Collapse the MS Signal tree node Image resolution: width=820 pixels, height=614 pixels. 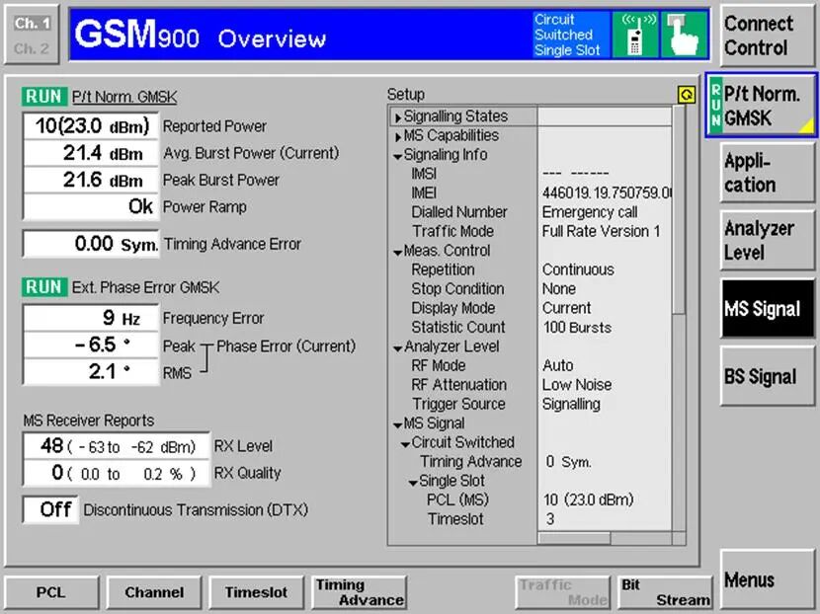(398, 424)
